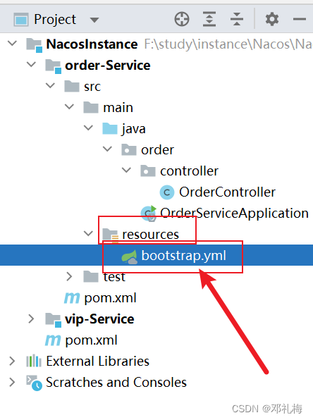Select the order-Service module
The image size is (313, 420).
coord(107,65)
